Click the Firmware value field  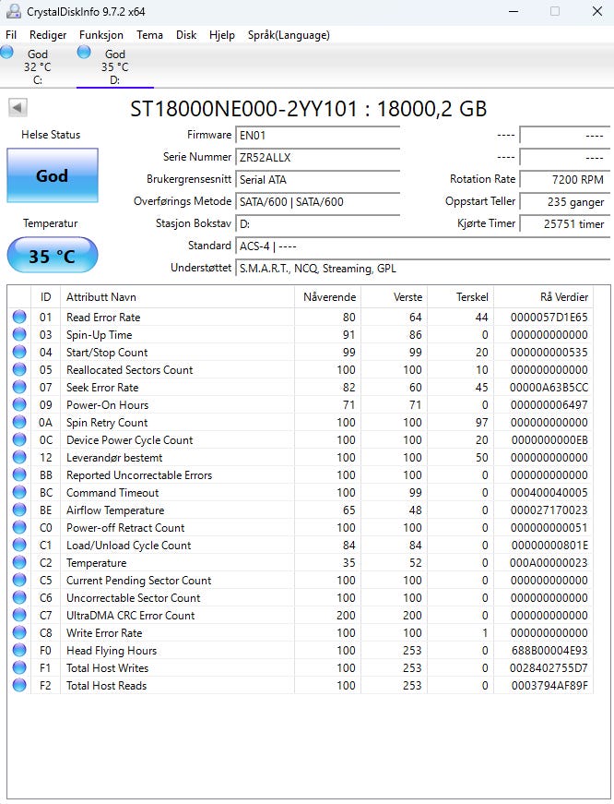[x=318, y=135]
